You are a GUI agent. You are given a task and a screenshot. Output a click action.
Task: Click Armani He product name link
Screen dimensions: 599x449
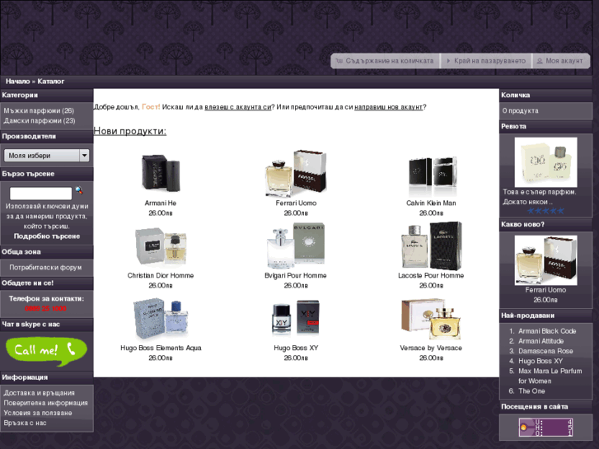(161, 203)
